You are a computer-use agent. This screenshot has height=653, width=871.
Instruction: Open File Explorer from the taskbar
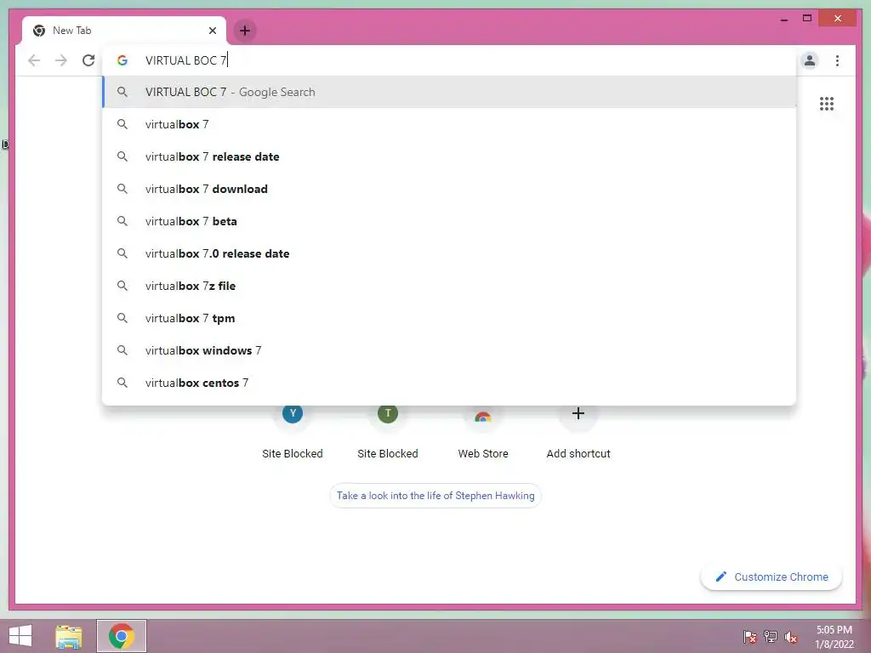[x=69, y=636]
